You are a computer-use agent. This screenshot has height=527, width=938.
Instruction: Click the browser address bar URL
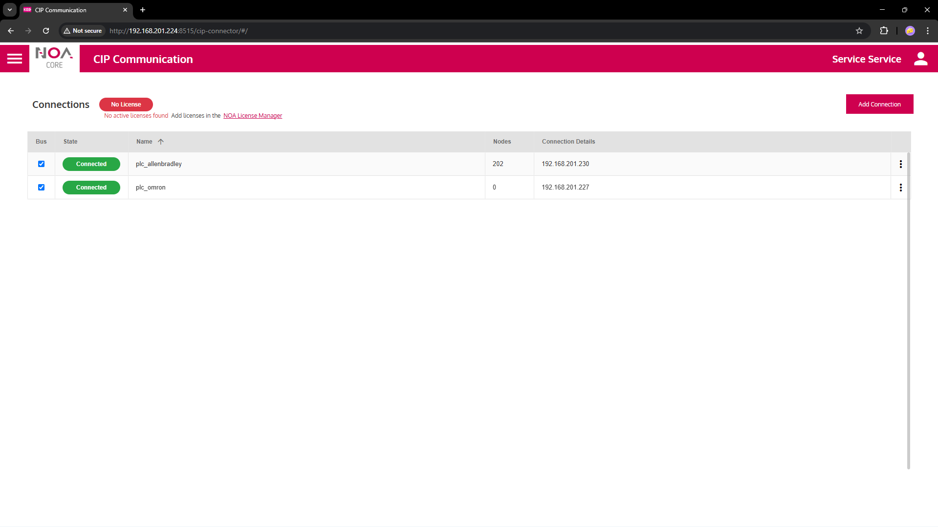(178, 31)
